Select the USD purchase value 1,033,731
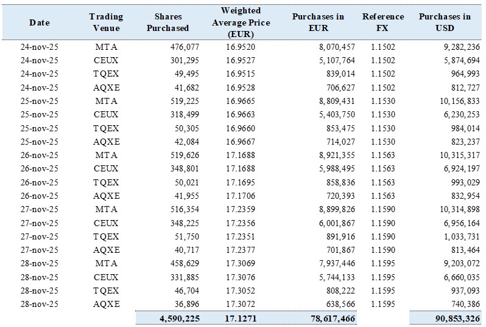 pyautogui.click(x=456, y=236)
